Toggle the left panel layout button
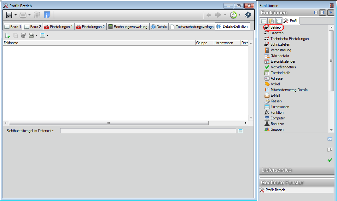Screen dimensions: 337x201 (316, 13)
